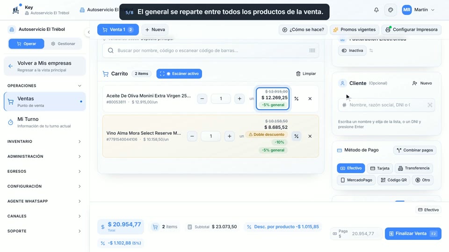Image resolution: width=449 pixels, height=252 pixels.
Task: Expand the ADMINISTRACIÓN section
Action: coord(44,156)
